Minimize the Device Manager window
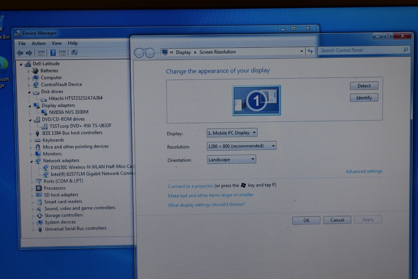Image resolution: width=418 pixels, height=279 pixels. point(283,29)
